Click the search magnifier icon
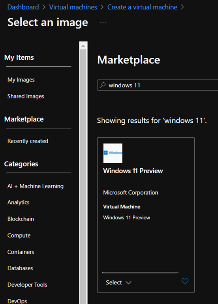The height and width of the screenshot is (304, 218). pos(103,85)
